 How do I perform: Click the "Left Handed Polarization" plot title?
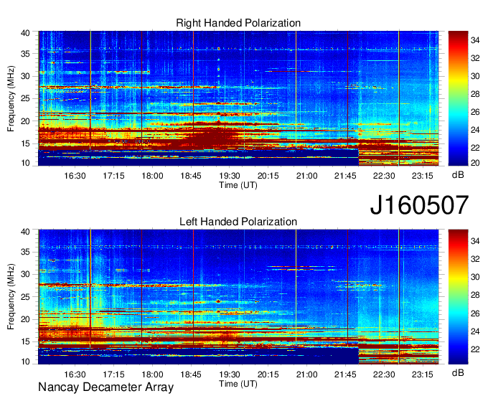click(238, 222)
